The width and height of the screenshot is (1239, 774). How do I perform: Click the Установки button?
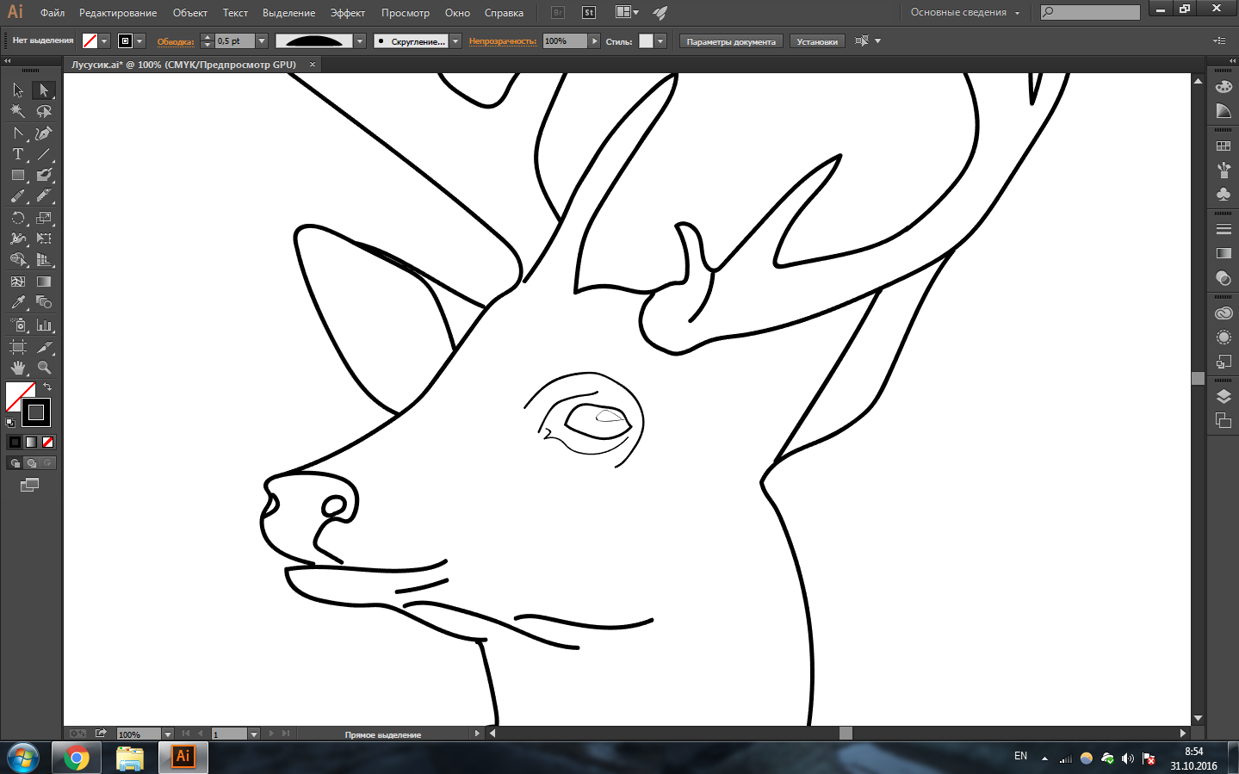pyautogui.click(x=816, y=41)
